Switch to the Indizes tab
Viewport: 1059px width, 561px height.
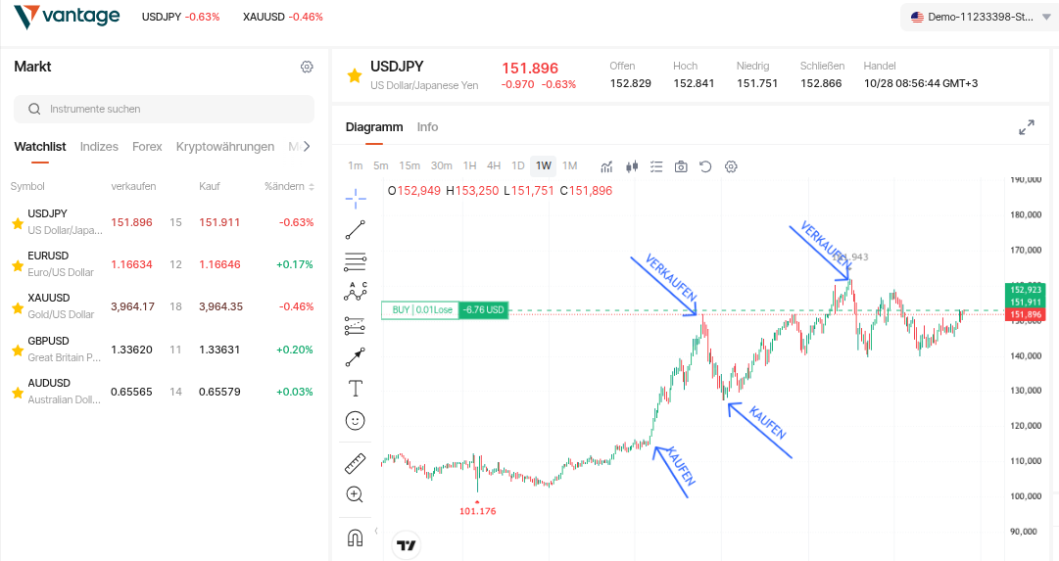[x=99, y=147]
